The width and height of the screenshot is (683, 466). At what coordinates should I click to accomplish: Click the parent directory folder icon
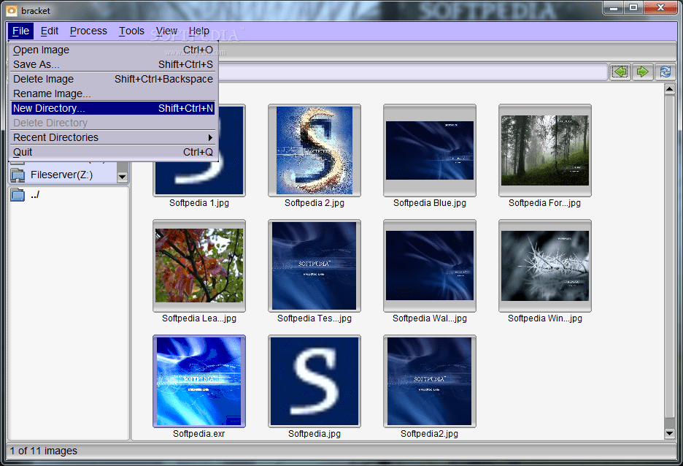coord(18,194)
